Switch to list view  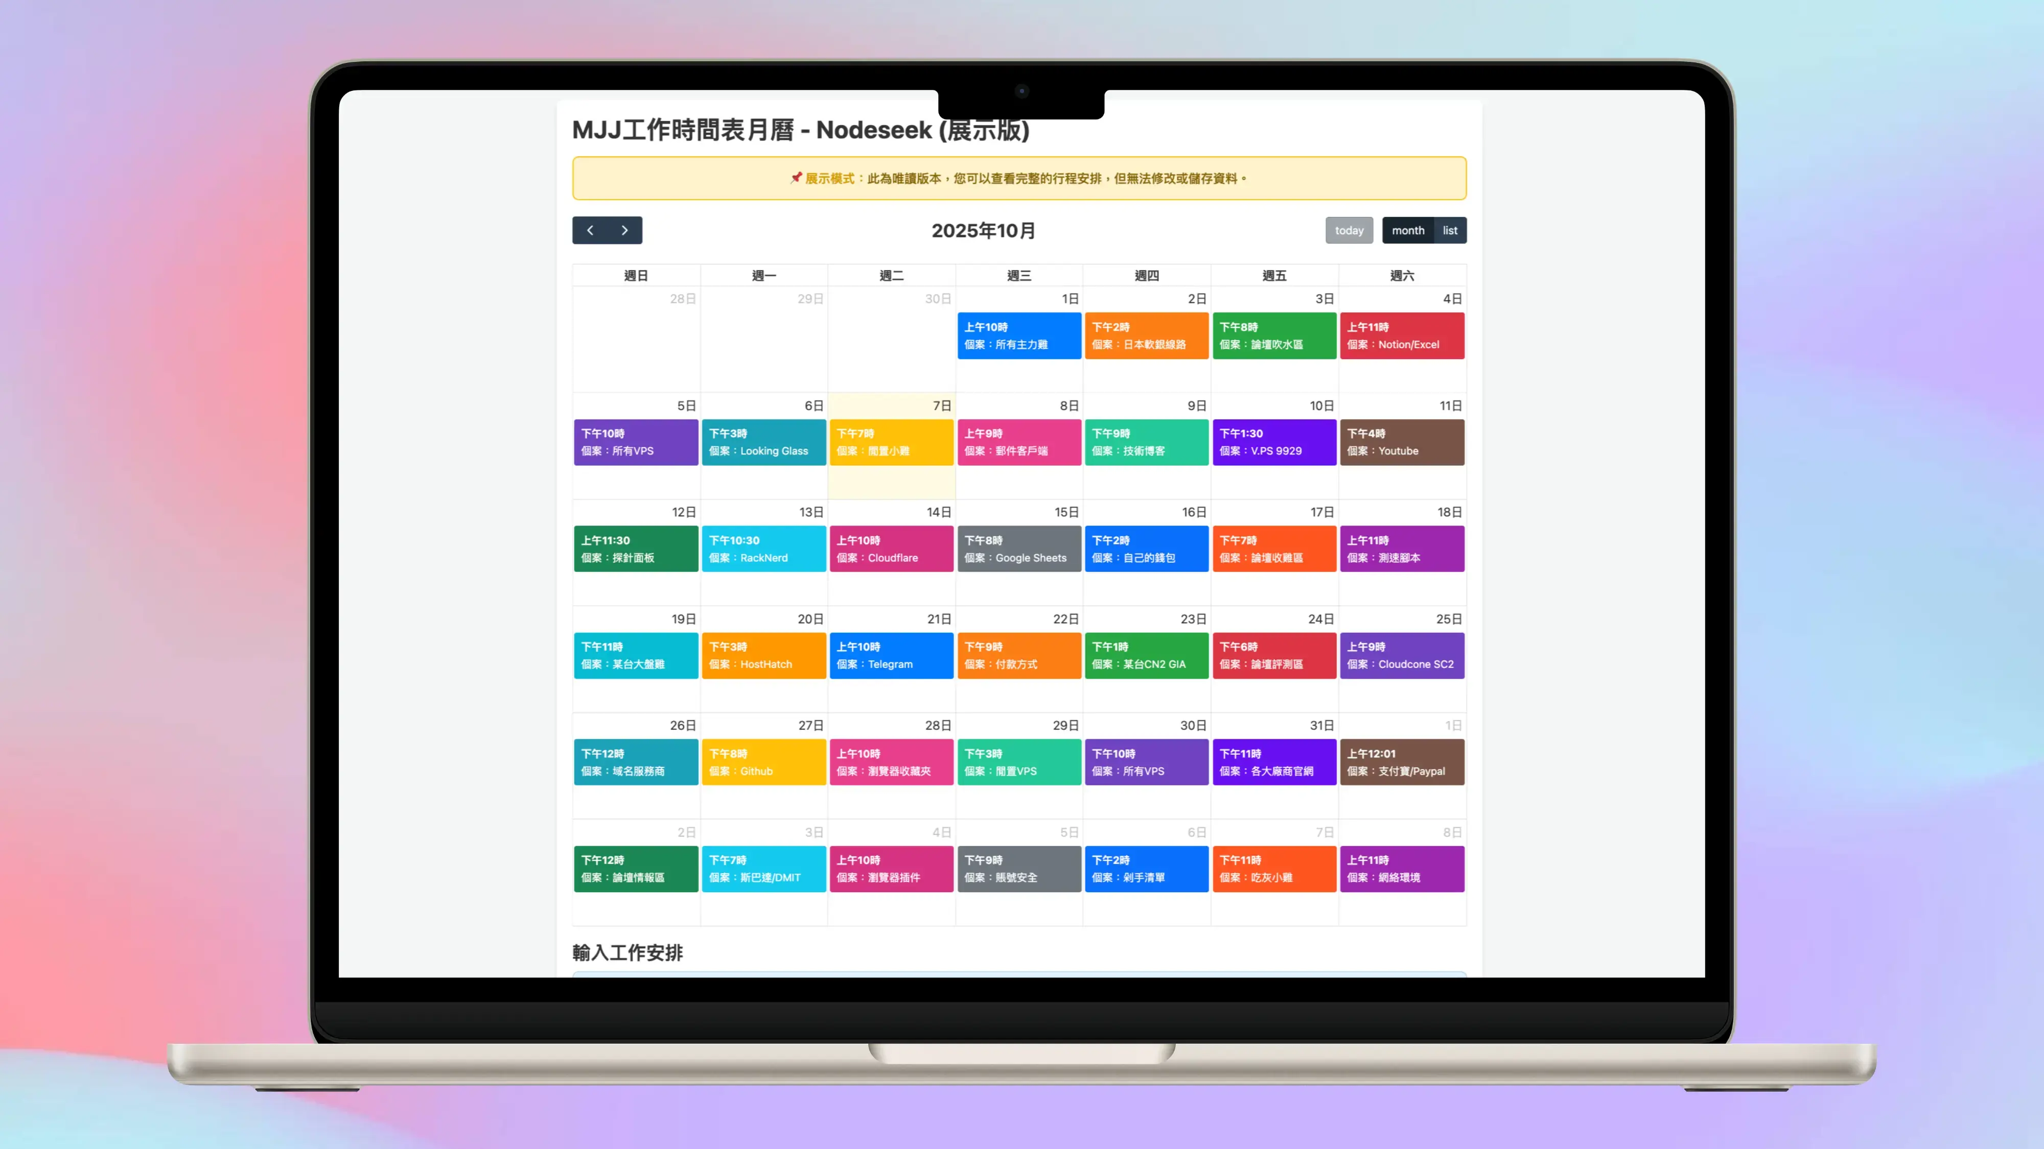[x=1450, y=230]
